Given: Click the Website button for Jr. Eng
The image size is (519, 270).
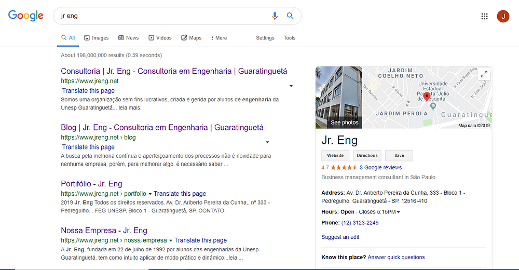Looking at the screenshot, I should coord(335,155).
